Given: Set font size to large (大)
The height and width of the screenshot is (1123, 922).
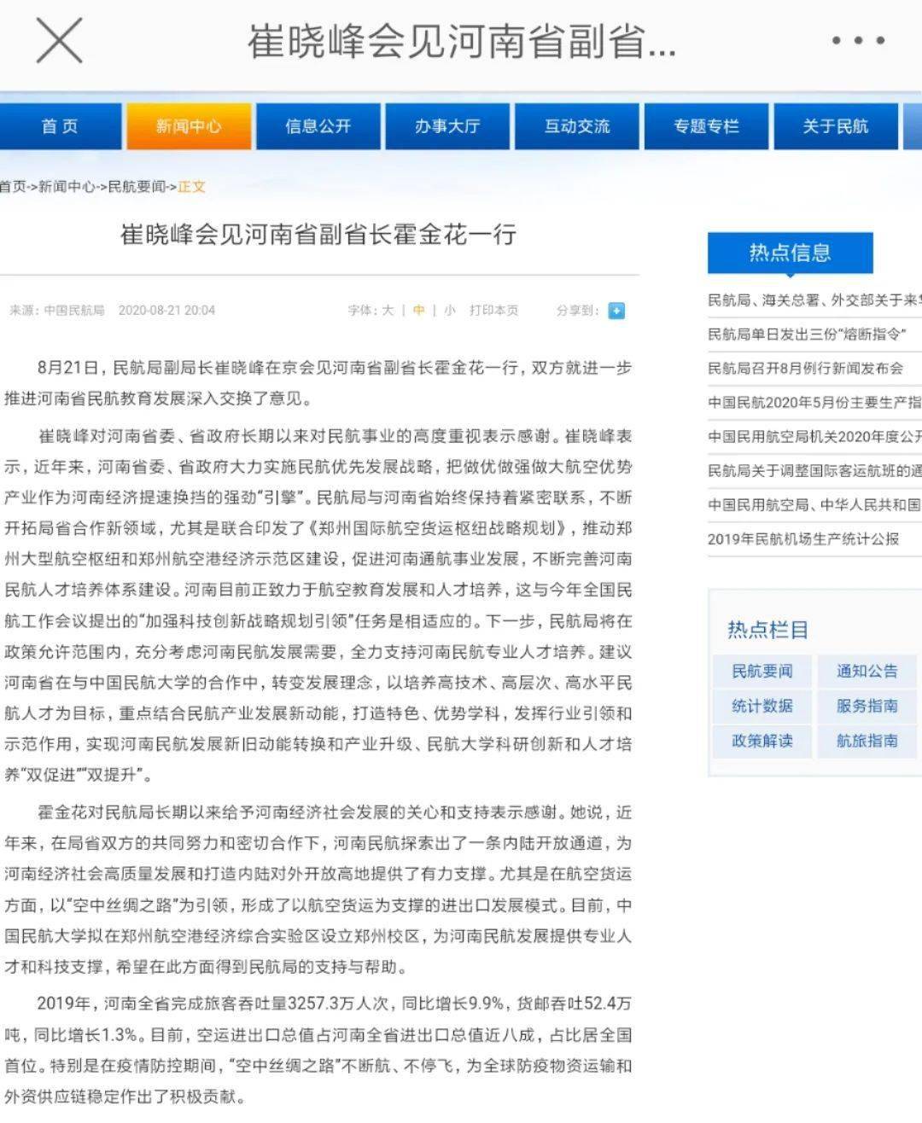Looking at the screenshot, I should coord(388,311).
